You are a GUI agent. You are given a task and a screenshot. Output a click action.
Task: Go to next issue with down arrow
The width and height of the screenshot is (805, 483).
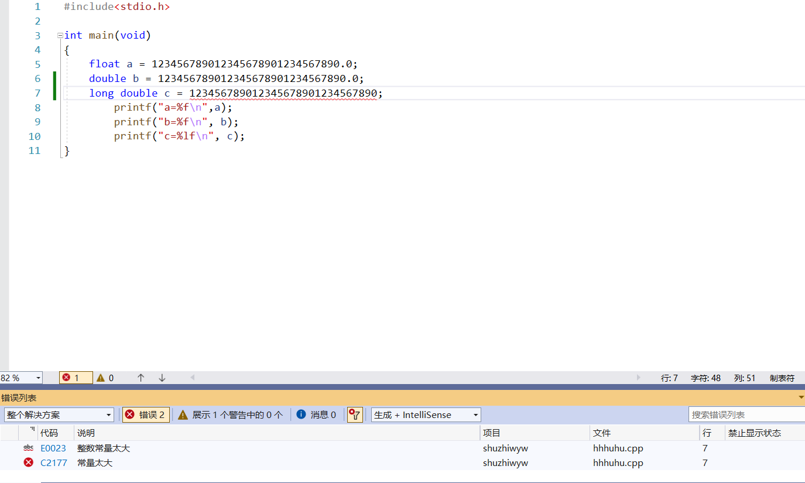point(162,378)
